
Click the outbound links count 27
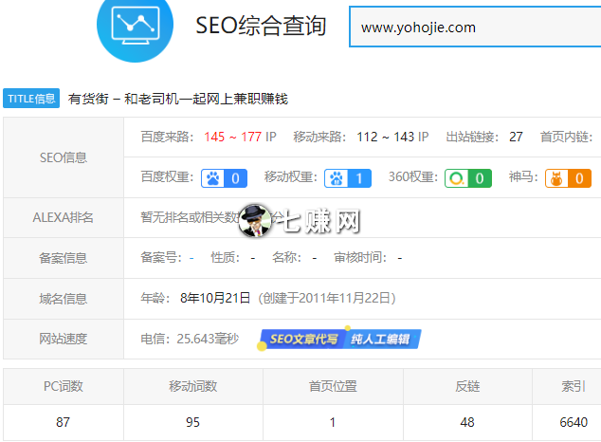click(516, 137)
